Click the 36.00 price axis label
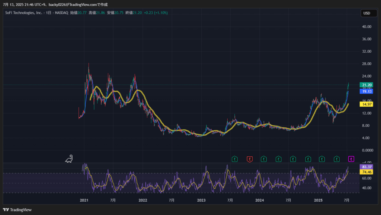The width and height of the screenshot is (381, 215). point(366,39)
